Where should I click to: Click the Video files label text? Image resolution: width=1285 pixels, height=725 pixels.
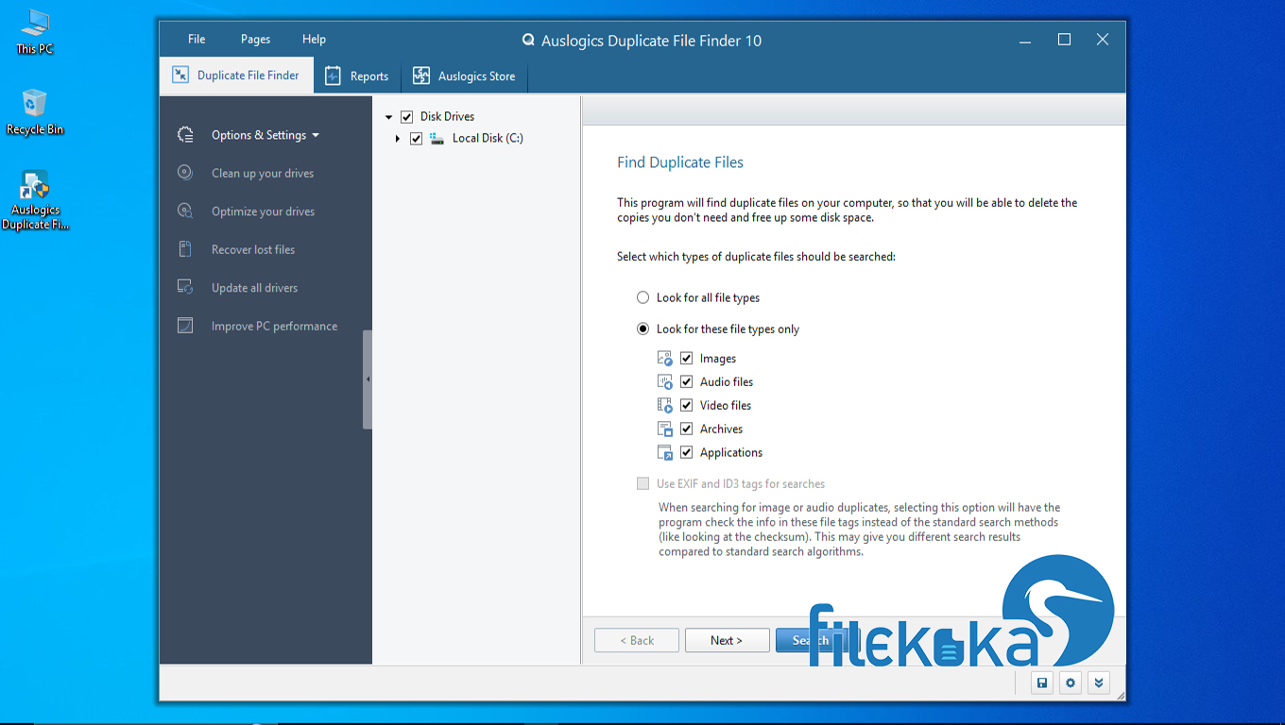coord(726,406)
